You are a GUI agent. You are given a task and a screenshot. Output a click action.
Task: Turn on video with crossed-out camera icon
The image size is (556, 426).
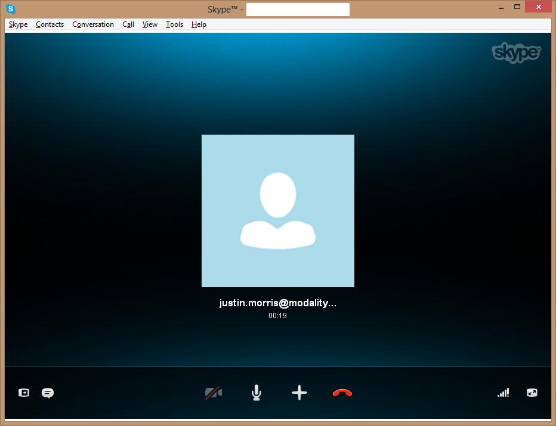point(214,393)
